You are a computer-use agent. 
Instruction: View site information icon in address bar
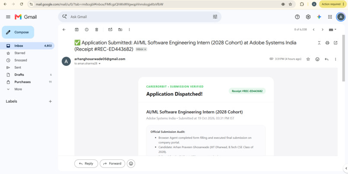point(31,4)
